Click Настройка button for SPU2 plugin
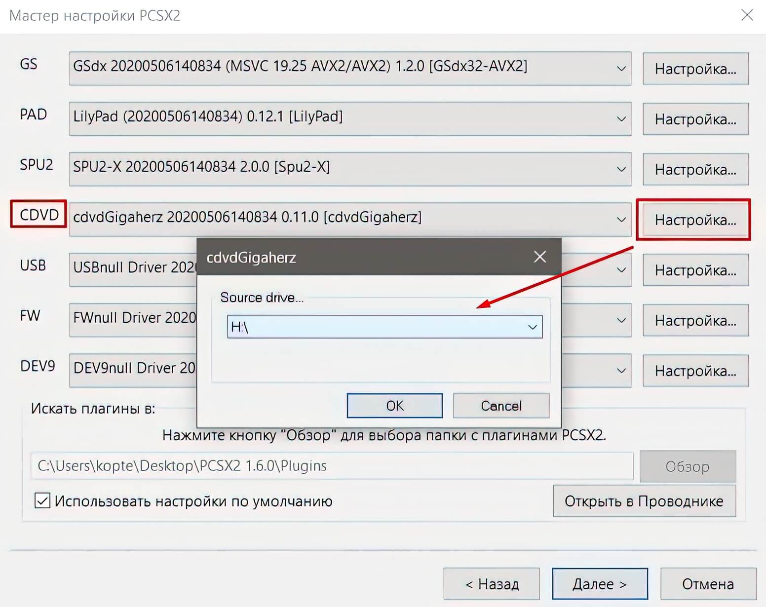 [695, 170]
